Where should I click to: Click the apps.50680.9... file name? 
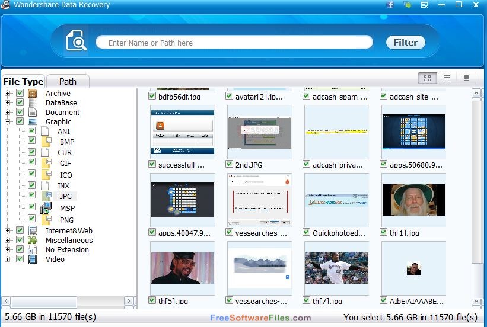click(416, 165)
